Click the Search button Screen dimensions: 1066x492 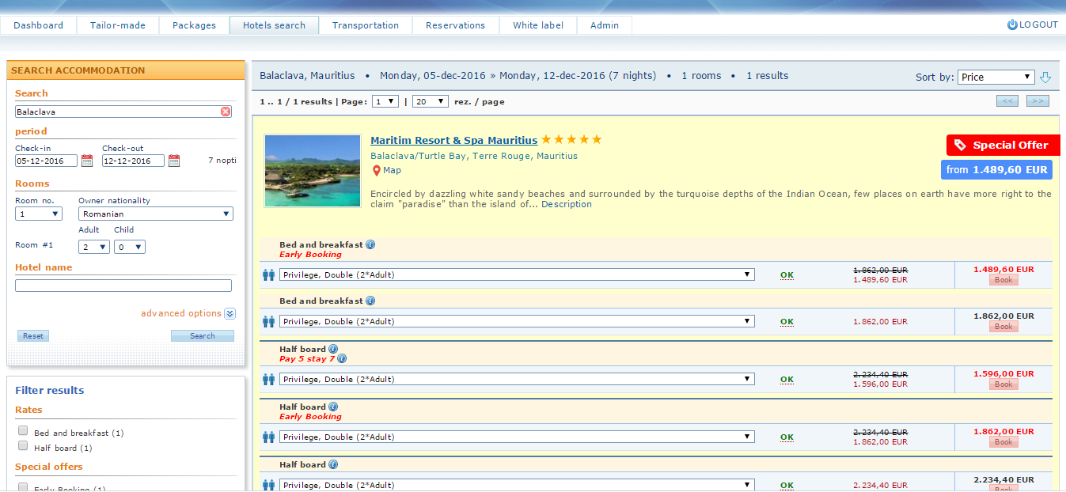tap(202, 335)
